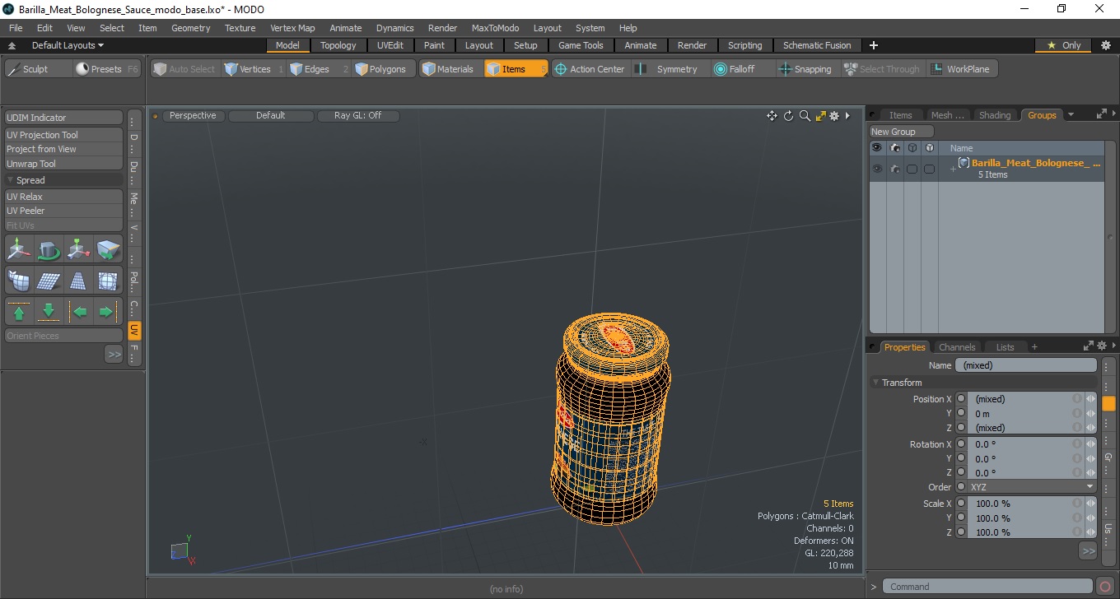Image resolution: width=1120 pixels, height=599 pixels.
Task: Toggle Symmetry on or off
Action: tap(668, 69)
